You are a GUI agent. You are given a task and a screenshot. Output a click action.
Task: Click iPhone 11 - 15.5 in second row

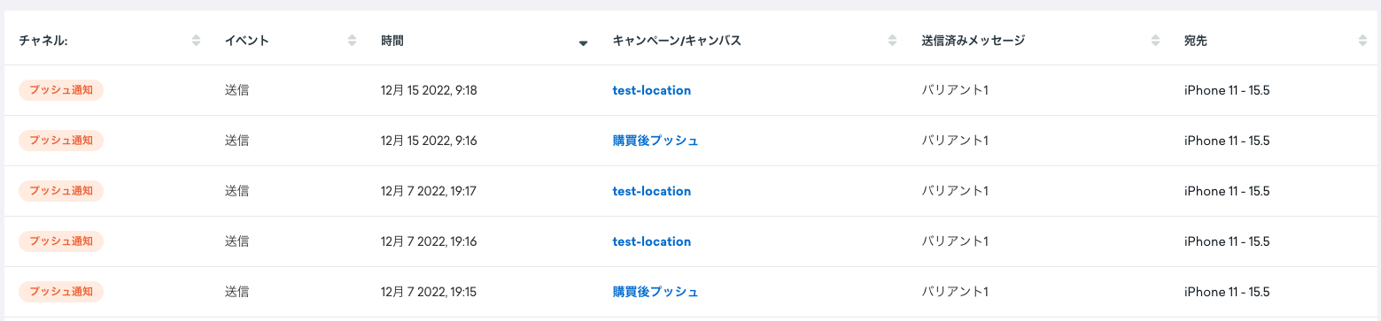click(1227, 141)
